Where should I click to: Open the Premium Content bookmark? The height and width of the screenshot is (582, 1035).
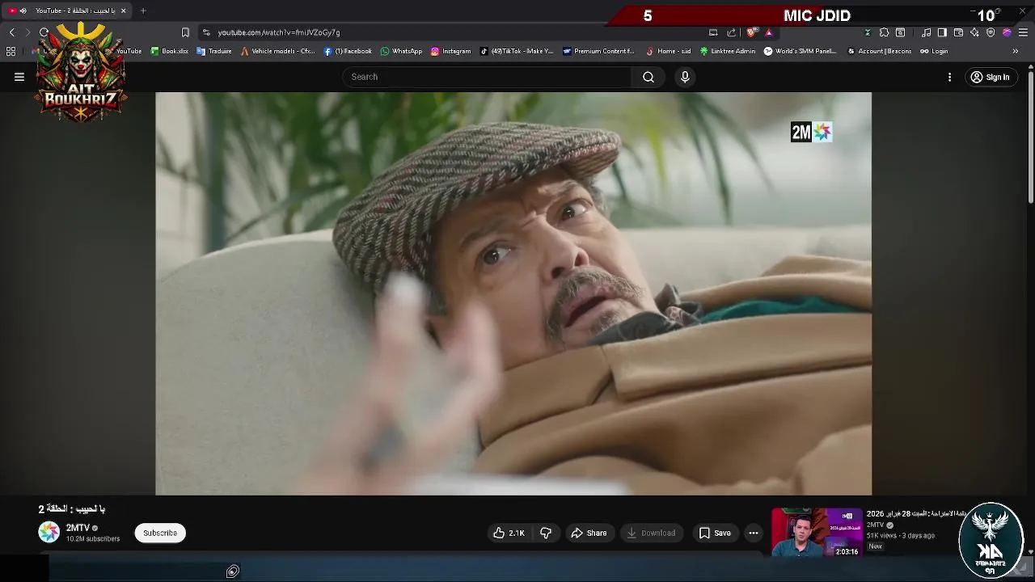599,51
